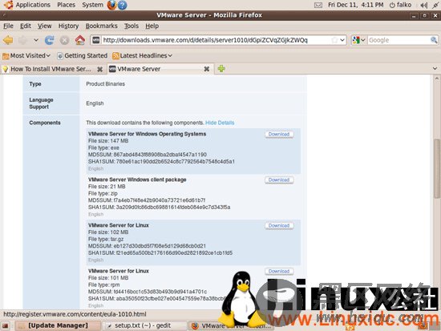Click the Google search magnifier icon

[434, 40]
